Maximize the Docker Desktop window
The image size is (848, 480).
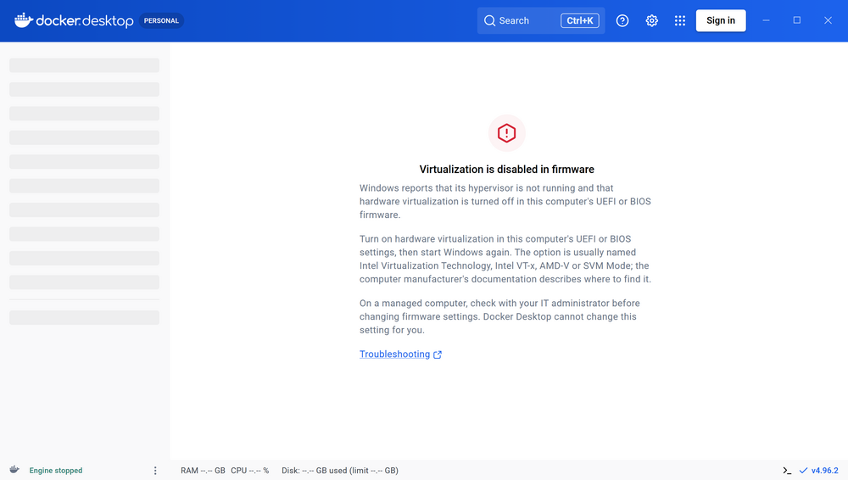796,20
